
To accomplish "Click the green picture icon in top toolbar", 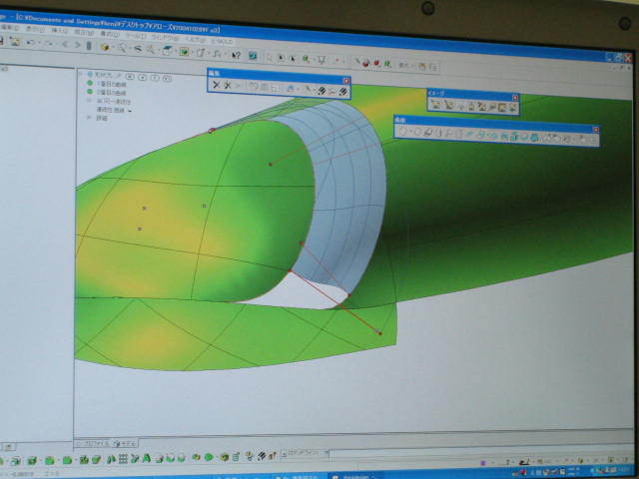I will click(184, 52).
